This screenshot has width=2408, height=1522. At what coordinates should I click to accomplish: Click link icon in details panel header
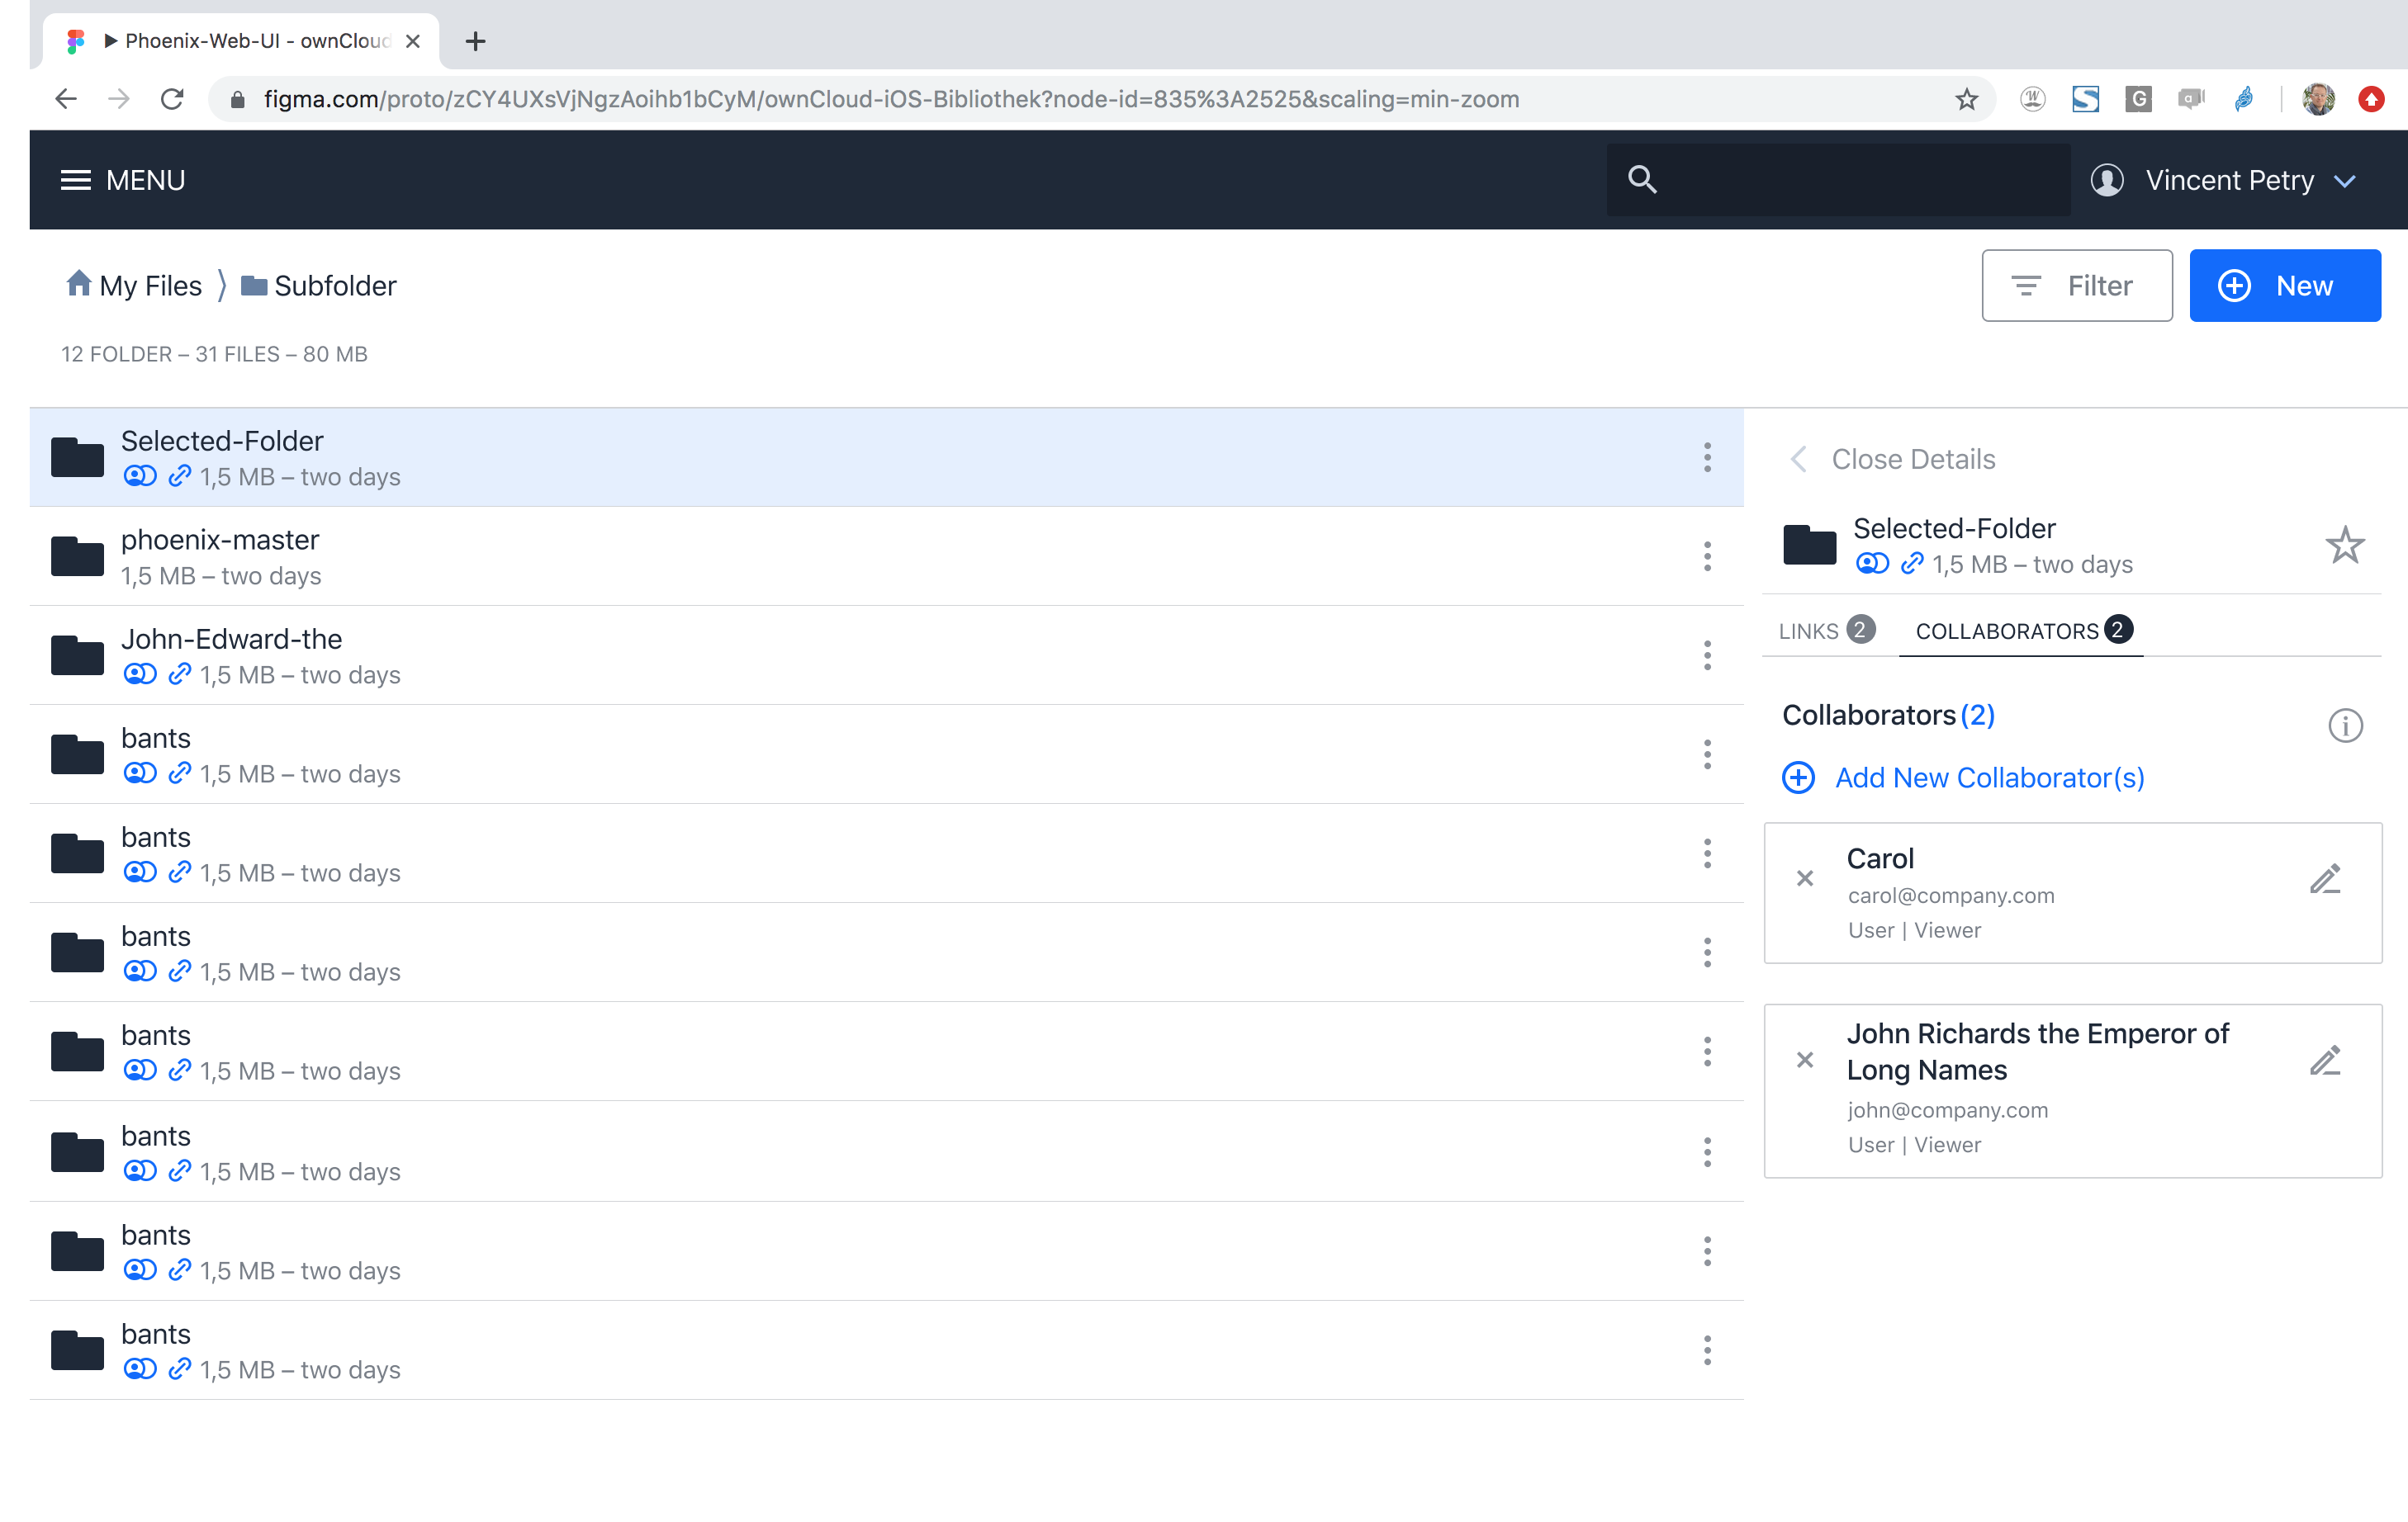1912,565
